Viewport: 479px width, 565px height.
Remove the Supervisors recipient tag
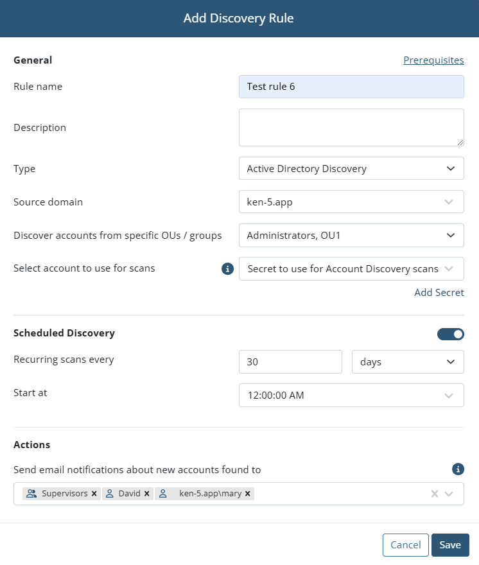[x=94, y=494]
